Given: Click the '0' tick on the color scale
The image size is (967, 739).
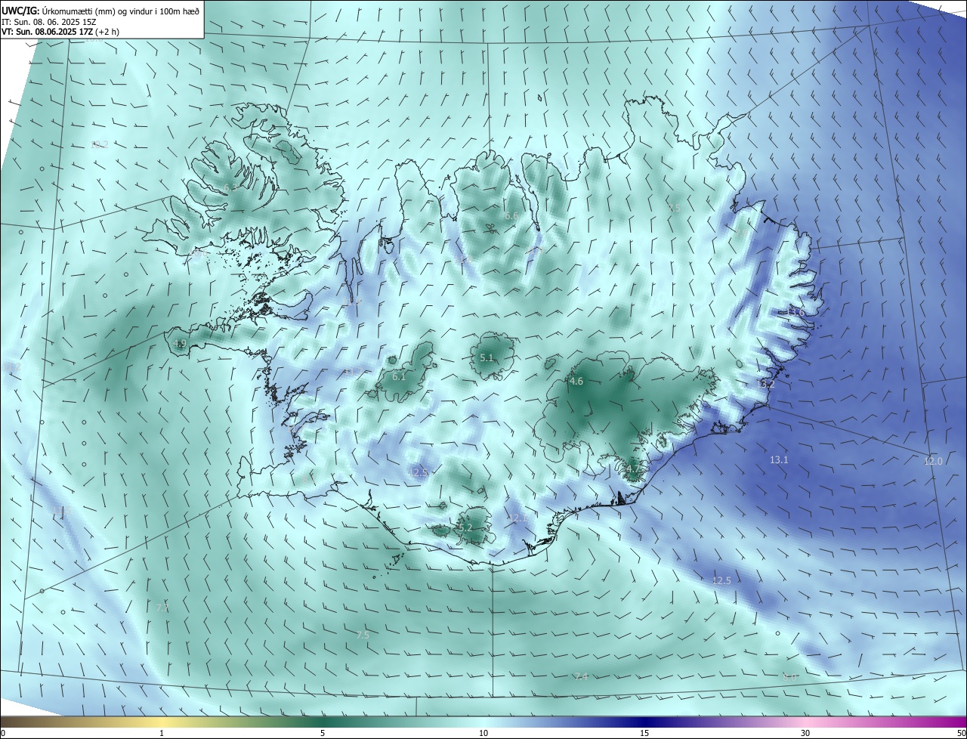Looking at the screenshot, I should tap(2, 733).
